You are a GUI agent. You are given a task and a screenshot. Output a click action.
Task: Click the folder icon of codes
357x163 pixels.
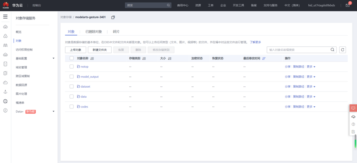79,106
